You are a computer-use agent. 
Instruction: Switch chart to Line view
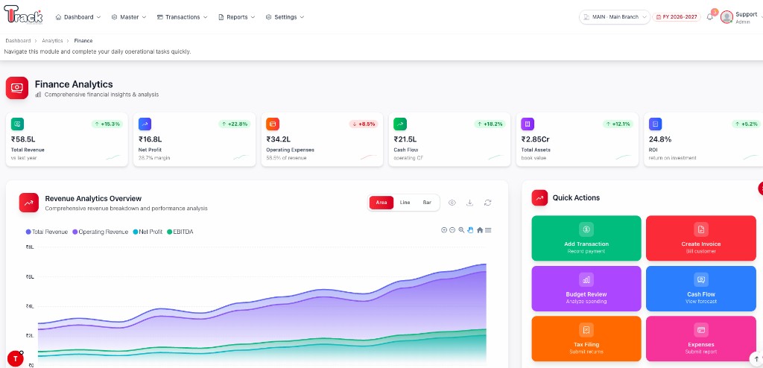tap(405, 203)
